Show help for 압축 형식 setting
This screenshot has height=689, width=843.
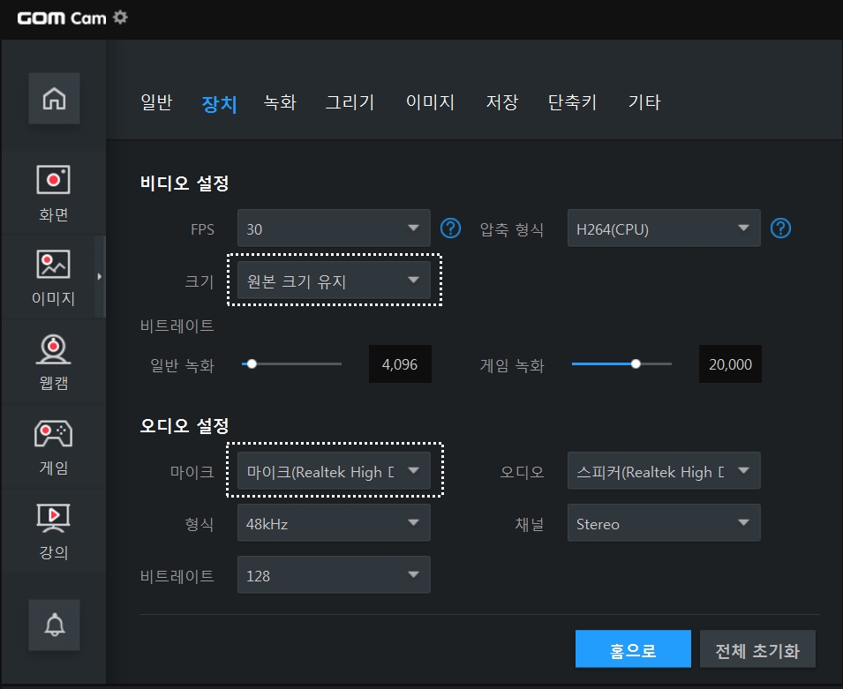click(780, 228)
